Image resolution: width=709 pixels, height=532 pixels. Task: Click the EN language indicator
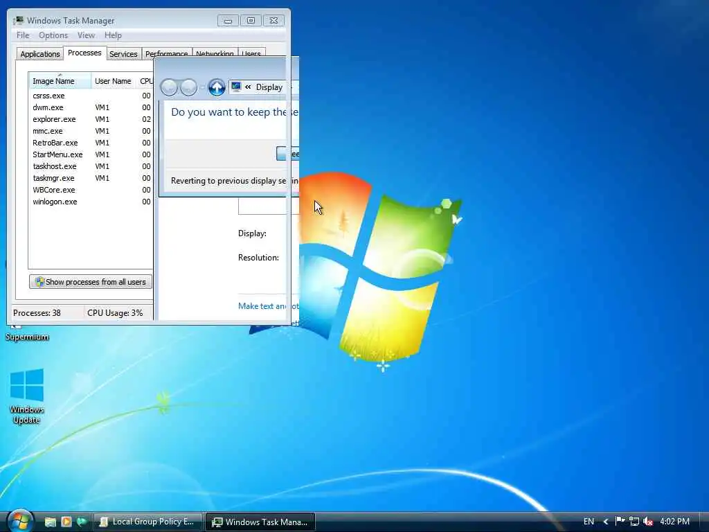(589, 522)
